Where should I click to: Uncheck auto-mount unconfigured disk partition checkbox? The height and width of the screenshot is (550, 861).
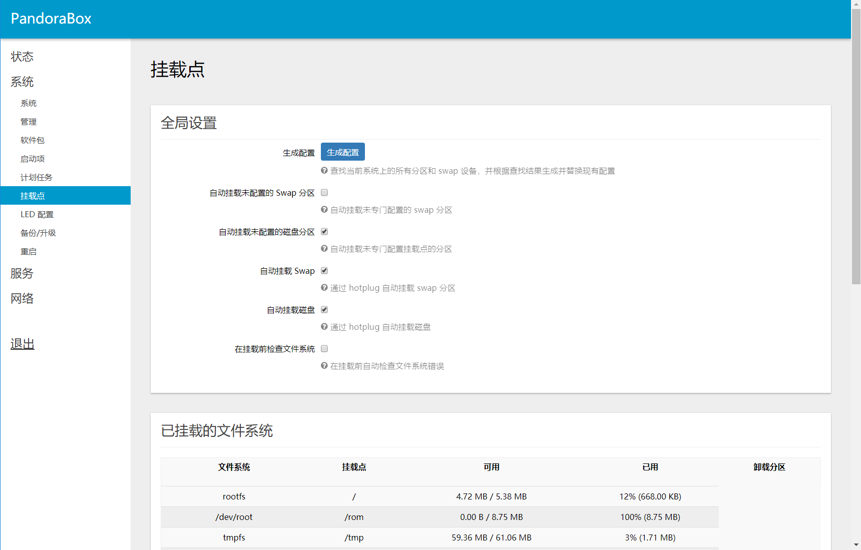click(324, 232)
